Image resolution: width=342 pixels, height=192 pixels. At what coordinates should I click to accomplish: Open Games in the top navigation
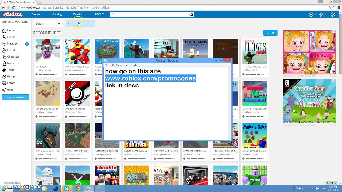click(x=36, y=14)
